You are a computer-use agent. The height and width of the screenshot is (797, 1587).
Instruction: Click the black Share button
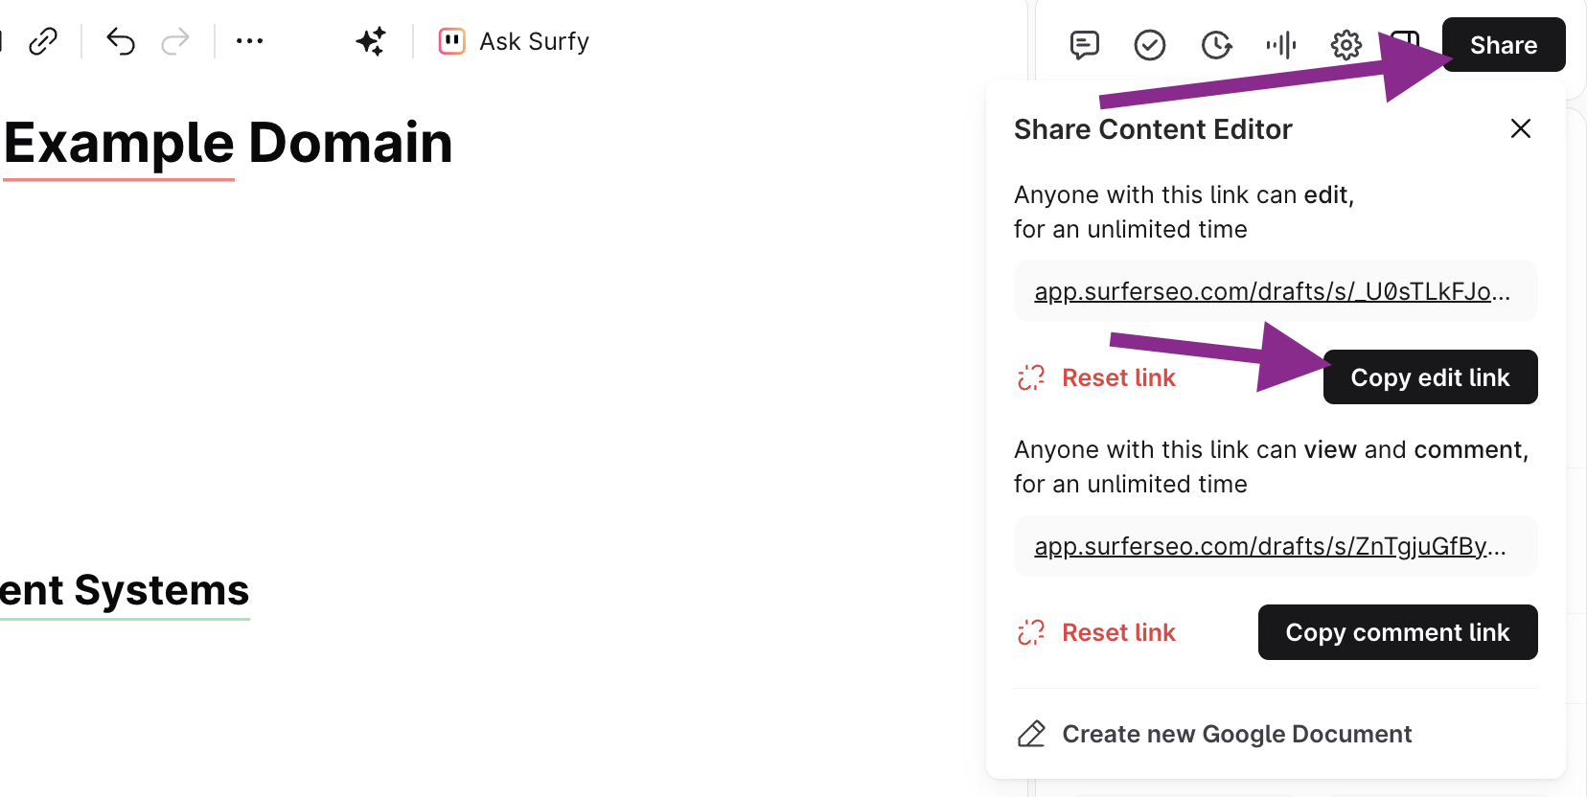click(x=1503, y=45)
